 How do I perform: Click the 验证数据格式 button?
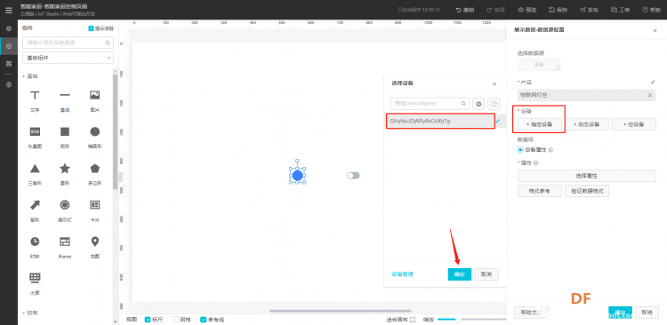[587, 191]
